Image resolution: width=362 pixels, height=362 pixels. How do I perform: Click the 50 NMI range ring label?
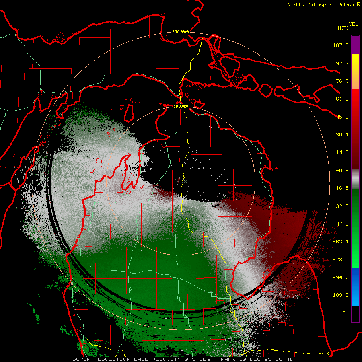(x=181, y=107)
